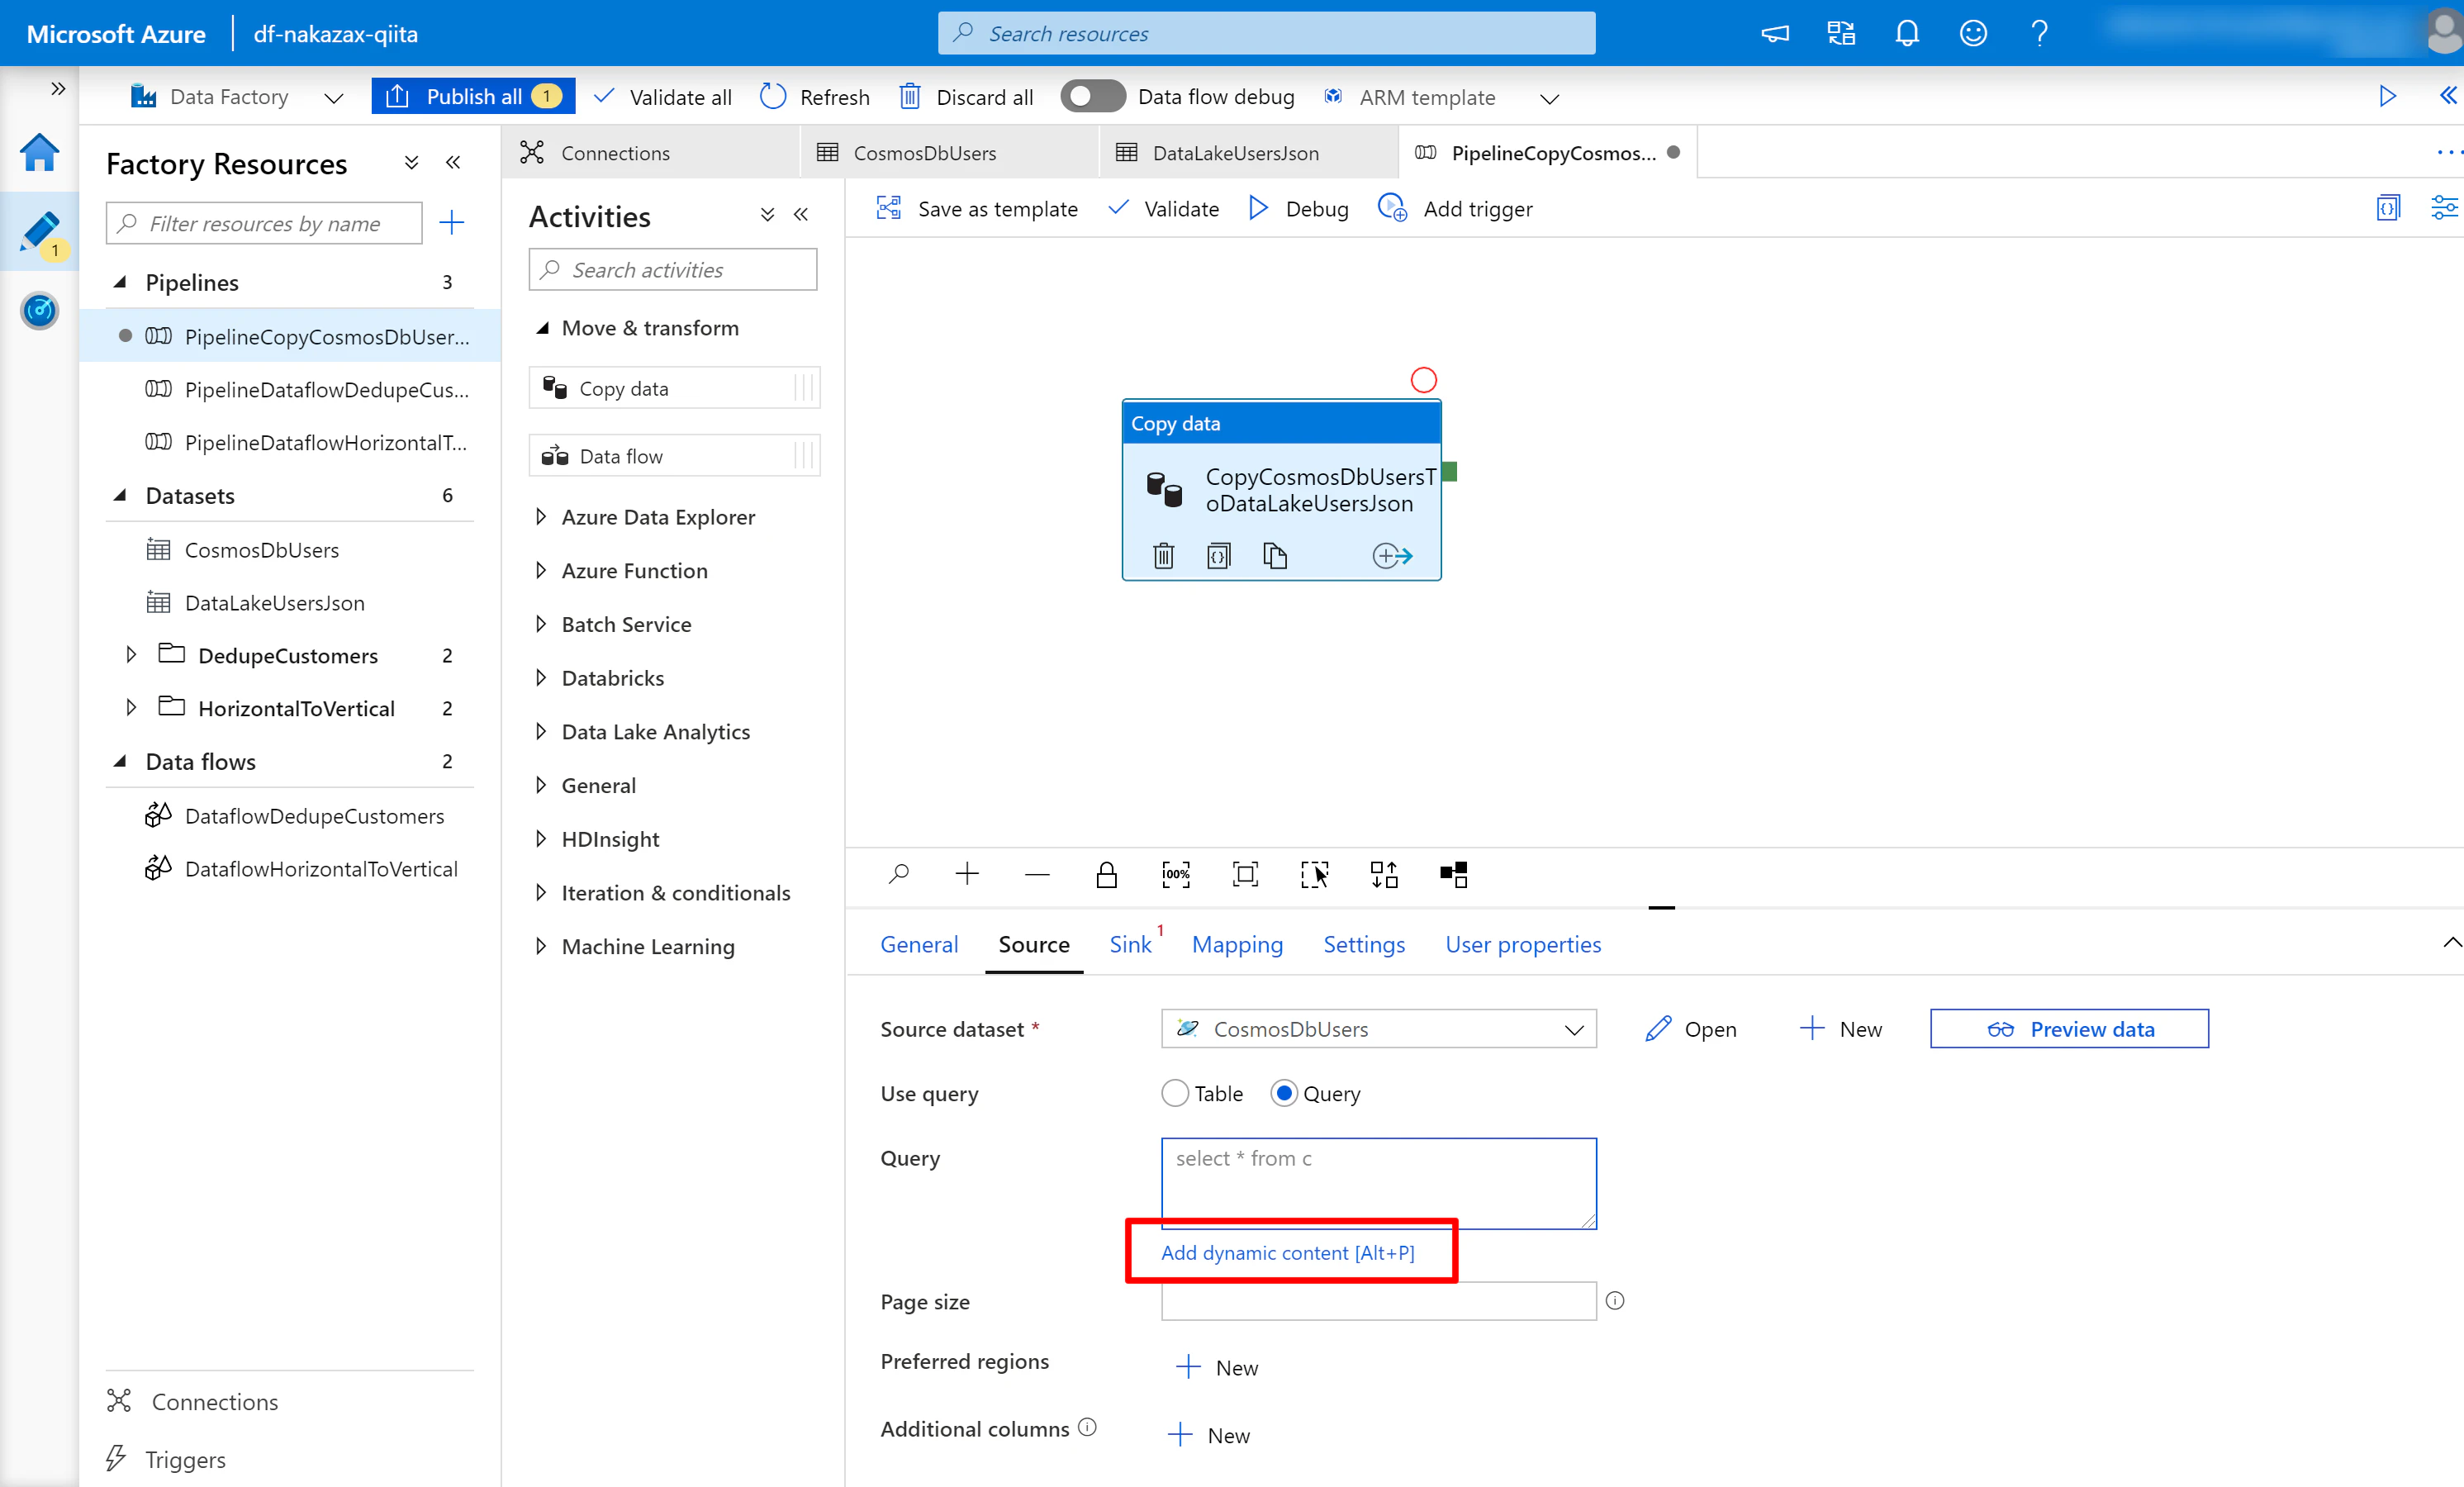Click Validate all in the toolbar

[x=663, y=97]
